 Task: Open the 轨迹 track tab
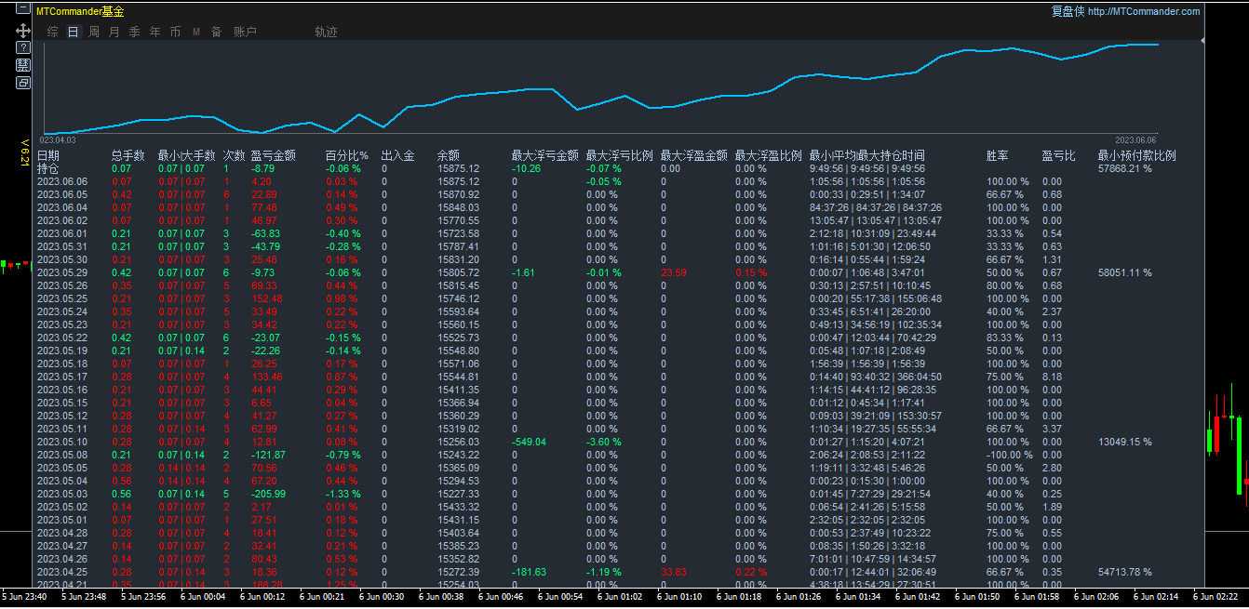326,32
